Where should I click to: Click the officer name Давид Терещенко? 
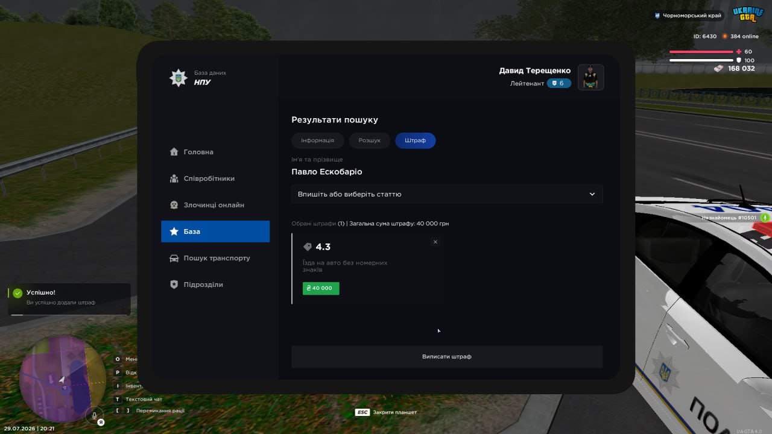click(x=535, y=71)
